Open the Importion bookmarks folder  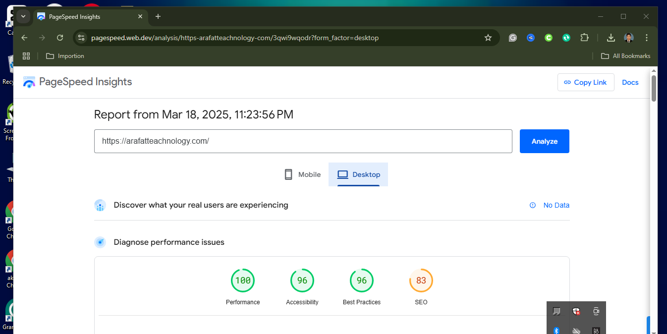point(65,56)
